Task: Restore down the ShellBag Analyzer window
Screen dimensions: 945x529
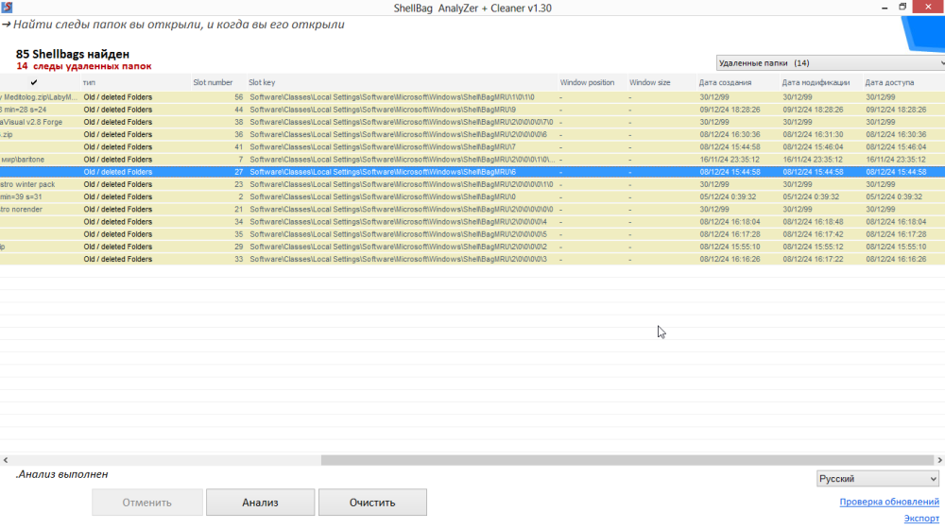Action: [902, 8]
